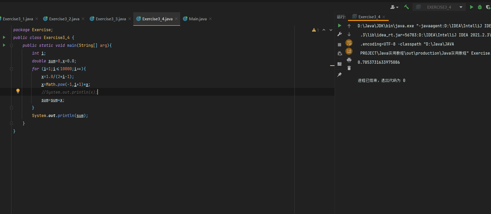
Task: Collapse the for loop fold marker
Action: pyautogui.click(x=11, y=69)
